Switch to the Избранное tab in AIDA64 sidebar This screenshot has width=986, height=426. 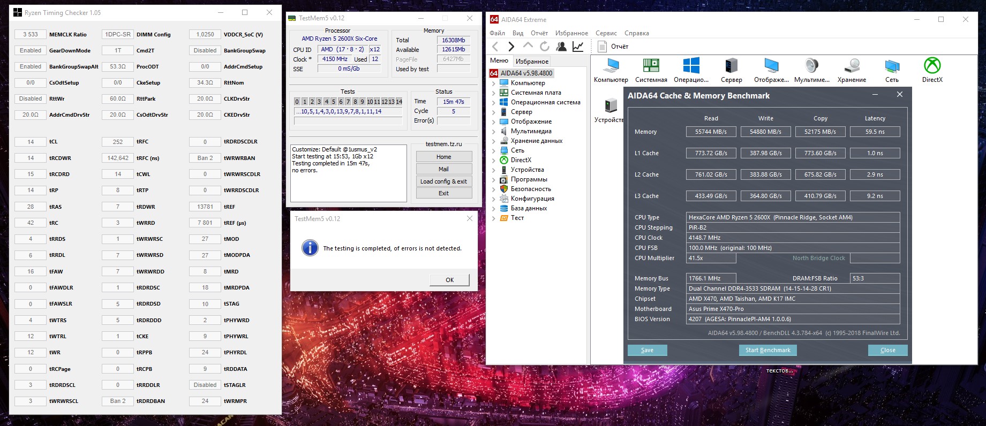coord(532,62)
